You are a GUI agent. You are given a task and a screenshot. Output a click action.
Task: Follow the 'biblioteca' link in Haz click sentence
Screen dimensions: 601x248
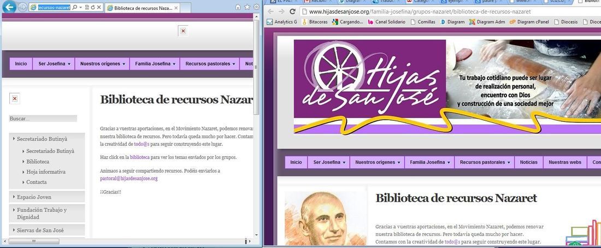tap(139, 157)
